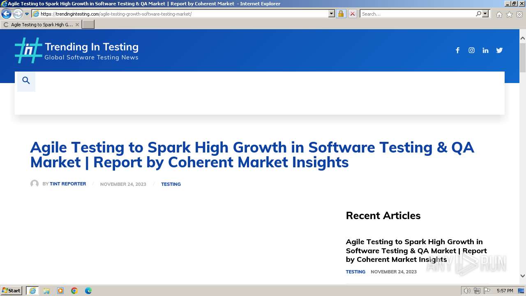This screenshot has width=526, height=296.
Task: Click the Recent Articles heading
Action: click(383, 215)
